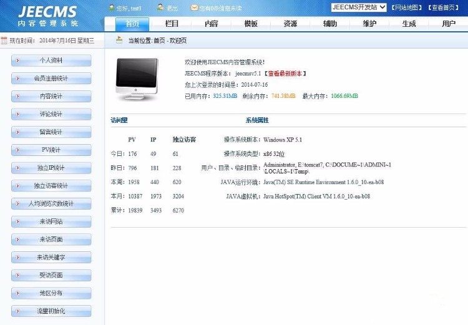Click the JEECMS logo
Viewport: 468px width, 325px height.
click(48, 16)
